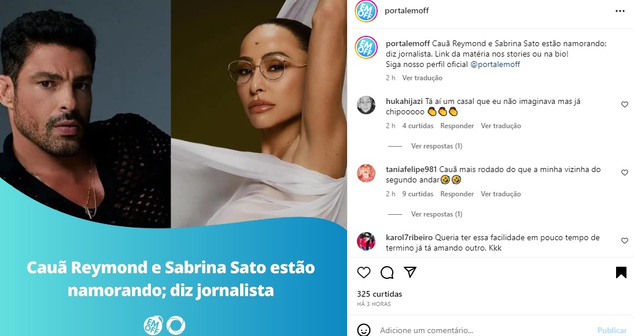The height and width of the screenshot is (336, 634).
Task: Open taniafelipe981's profile avatar
Action: pos(366,173)
